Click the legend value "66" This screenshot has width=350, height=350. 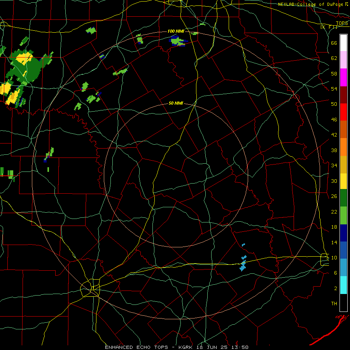point(334,43)
